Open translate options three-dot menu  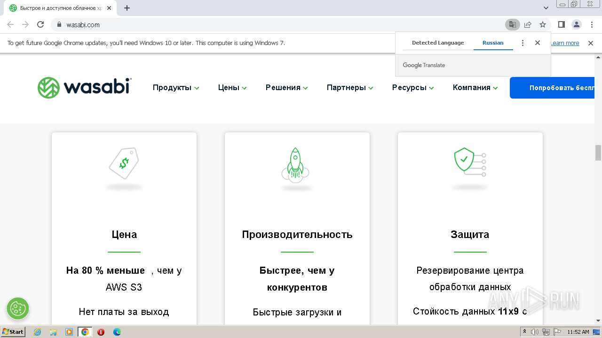click(x=523, y=43)
